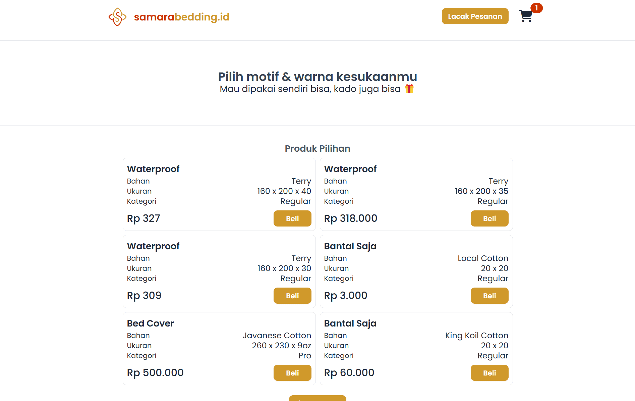
Task: Click the Samara logo emblem
Action: pos(117,17)
